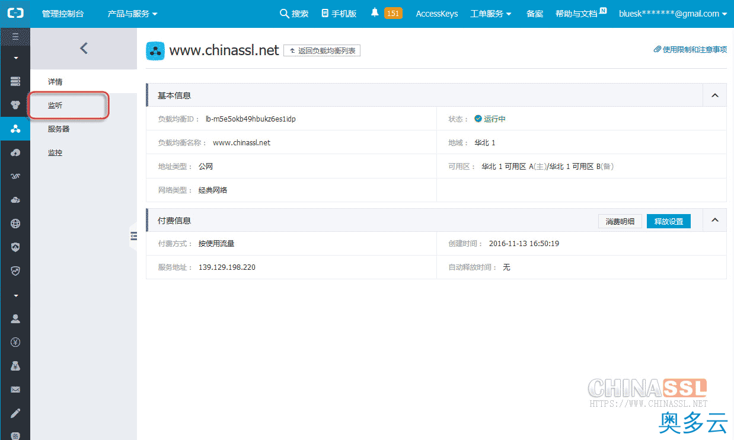
Task: Go back with the left chevron arrow
Action: [84, 49]
